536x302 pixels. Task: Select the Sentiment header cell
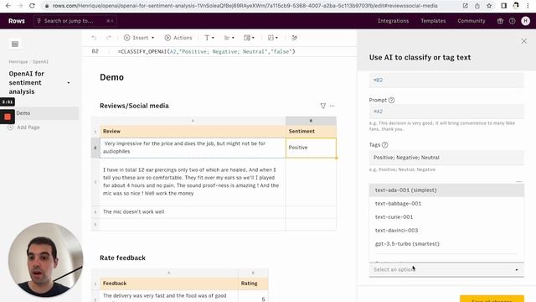tap(311, 131)
